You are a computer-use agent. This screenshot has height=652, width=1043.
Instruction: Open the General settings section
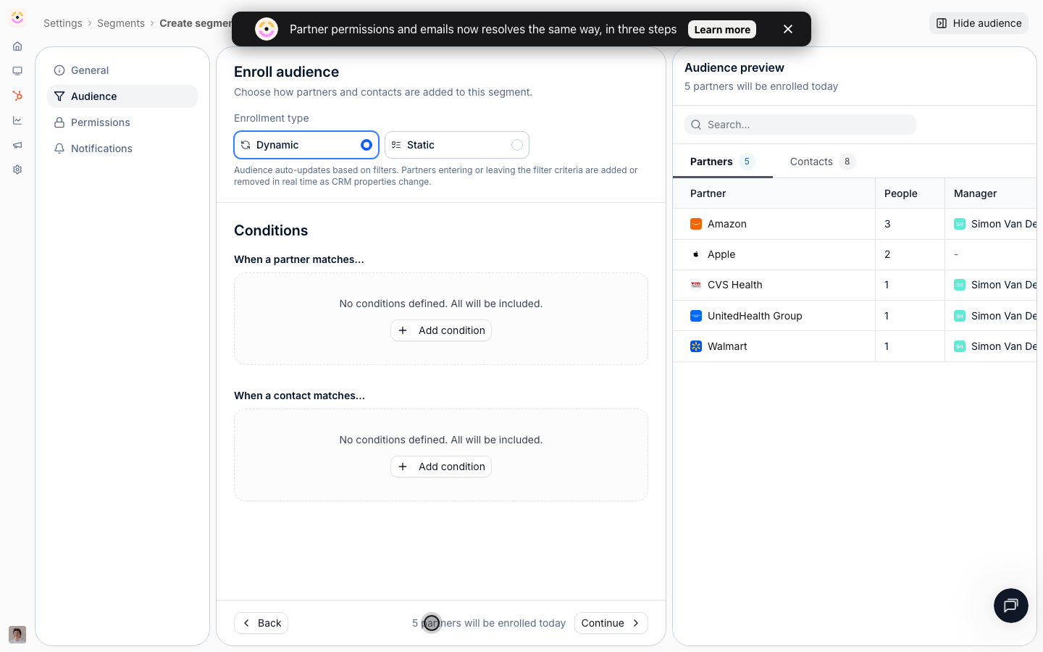tap(122, 70)
